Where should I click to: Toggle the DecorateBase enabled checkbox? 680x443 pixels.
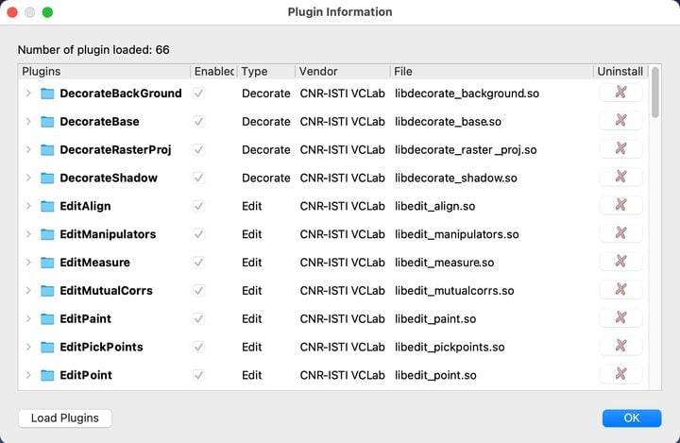[x=198, y=121]
